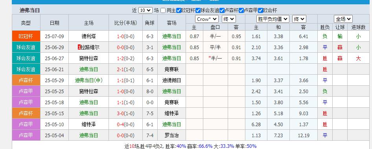Click corner count 8-0 on 25-05-25
The width and height of the screenshot is (372, 149).
(150, 91)
